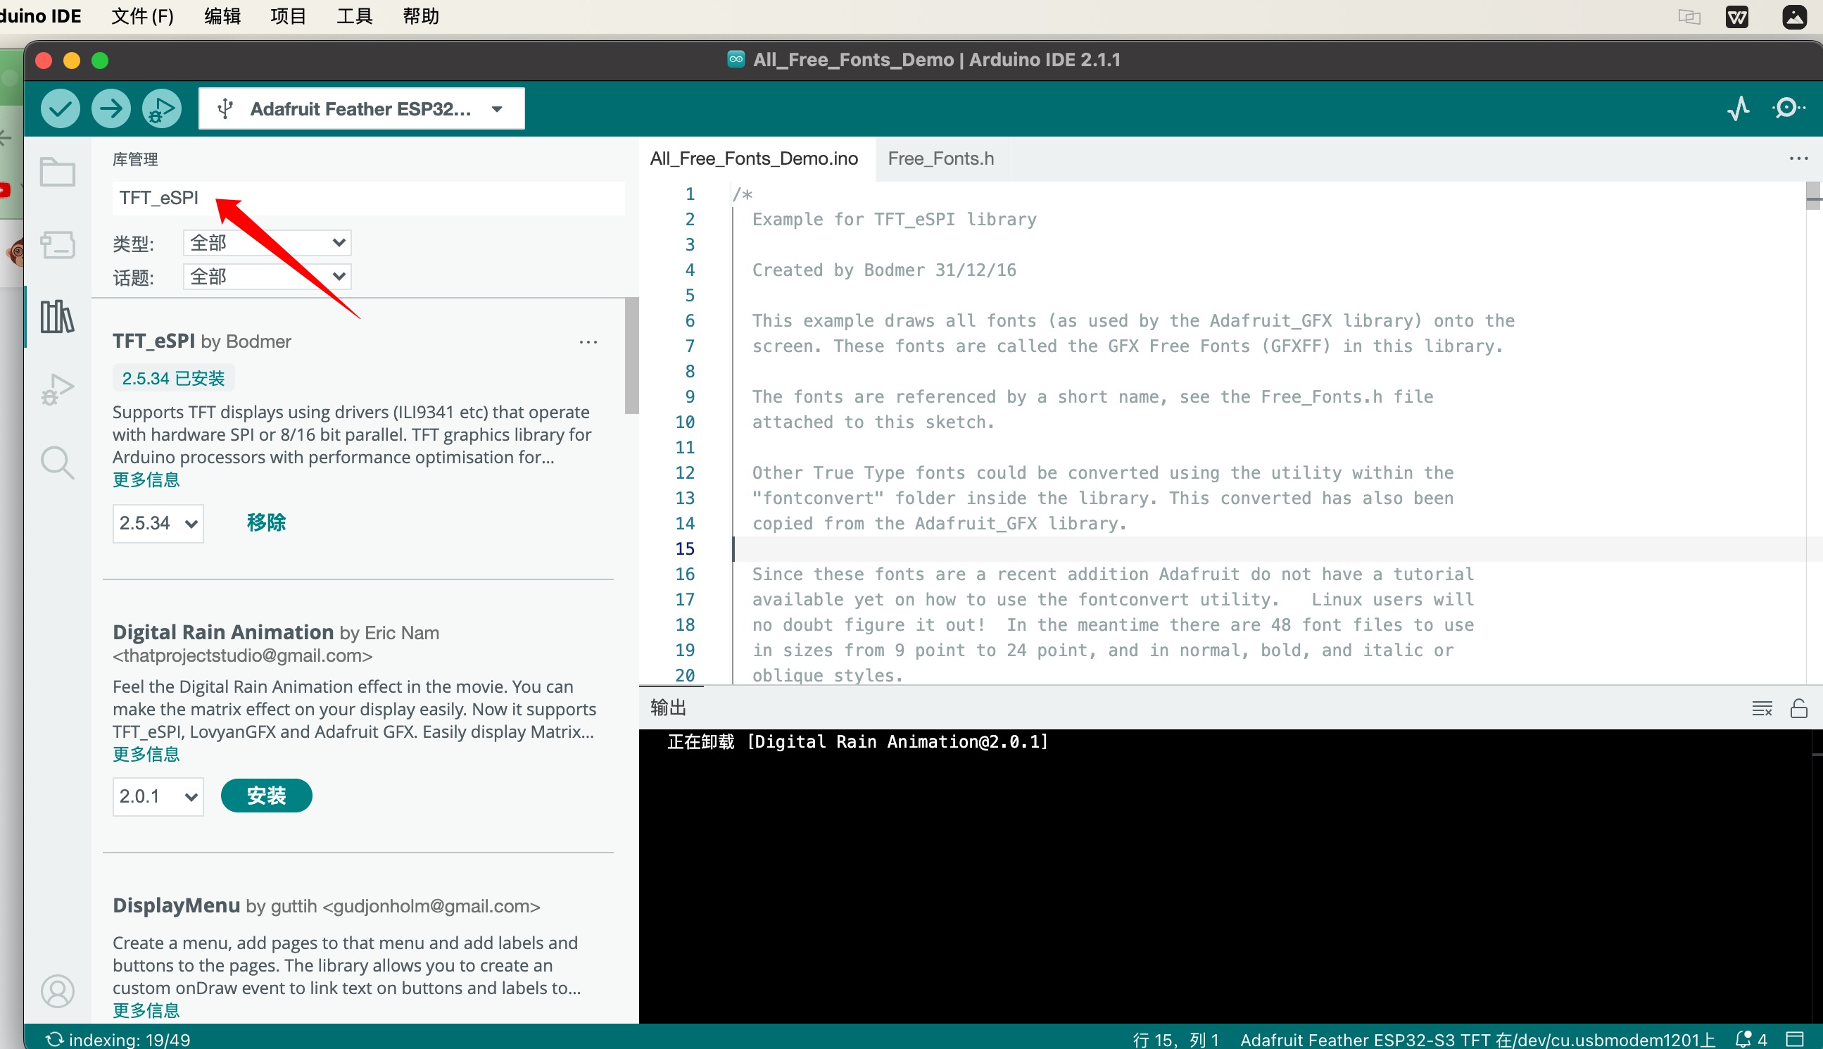Click the library list vertical scrollbar
Screen dimensions: 1823x1049
pos(631,356)
